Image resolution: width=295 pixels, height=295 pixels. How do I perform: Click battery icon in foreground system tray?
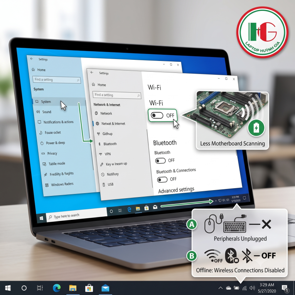click(236, 288)
